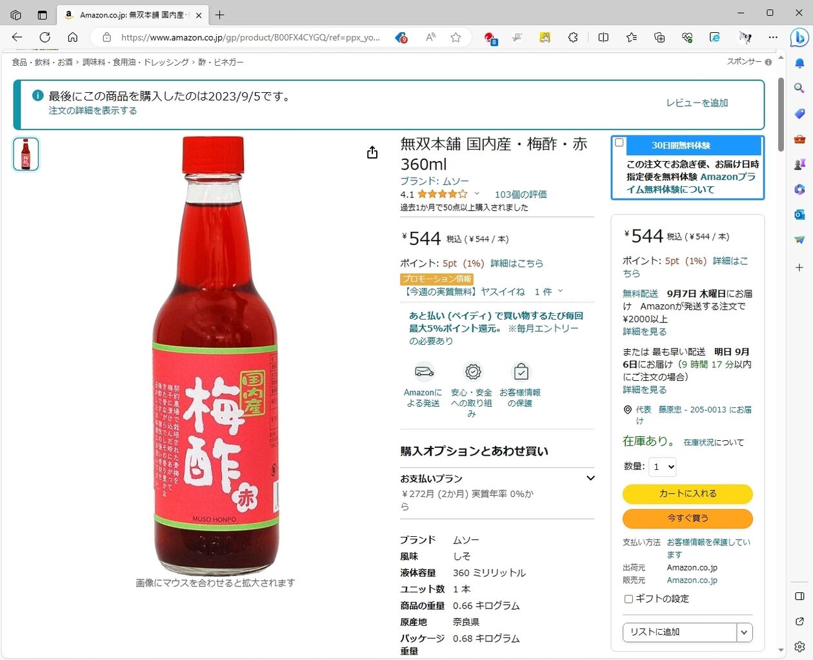This screenshot has width=813, height=660.
Task: Enable the ギフトの設定 checkbox
Action: [628, 599]
